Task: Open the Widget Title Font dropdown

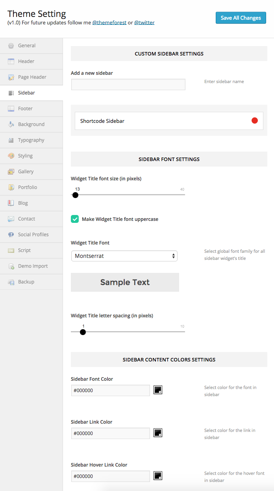Action: click(x=124, y=256)
